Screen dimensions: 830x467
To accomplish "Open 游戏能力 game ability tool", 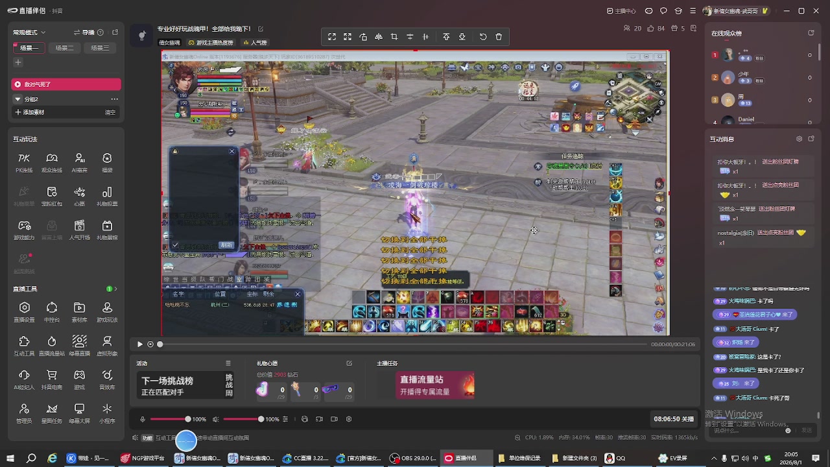I will [x=24, y=230].
